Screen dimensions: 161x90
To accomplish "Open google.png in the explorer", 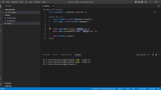I will coord(11,21).
